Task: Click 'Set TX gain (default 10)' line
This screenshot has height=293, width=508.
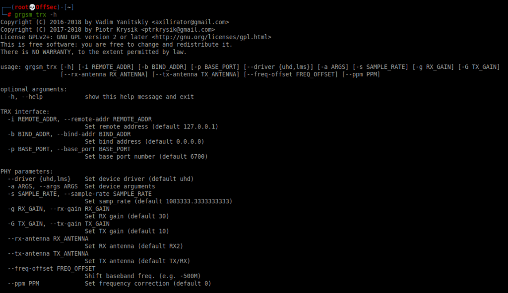Action: [127, 231]
